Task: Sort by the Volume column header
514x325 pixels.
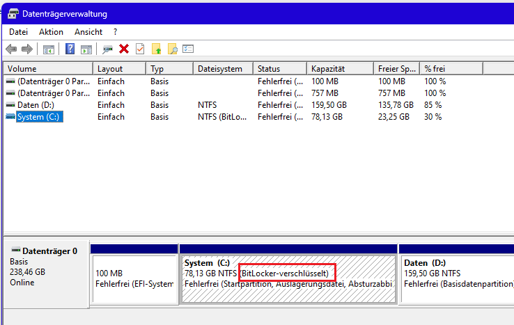Action: 48,68
